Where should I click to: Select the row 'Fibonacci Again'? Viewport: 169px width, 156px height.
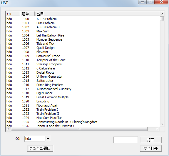83,105
